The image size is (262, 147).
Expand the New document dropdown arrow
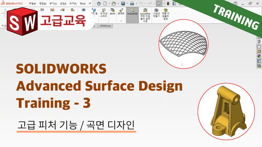tap(109, 3)
